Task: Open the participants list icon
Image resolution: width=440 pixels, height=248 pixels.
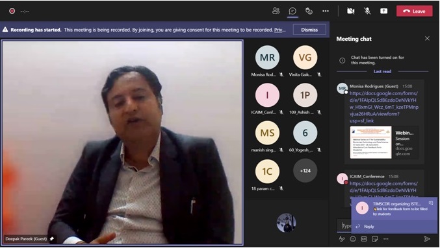Action: [276, 11]
